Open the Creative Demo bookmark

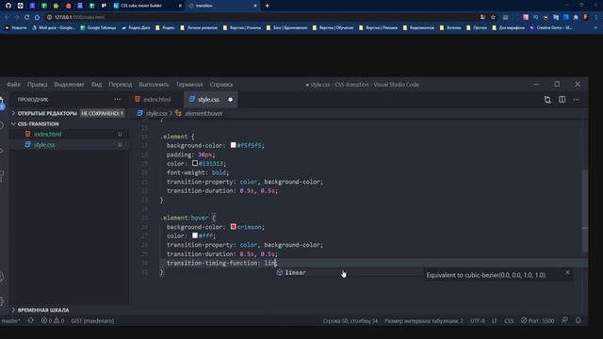551,27
